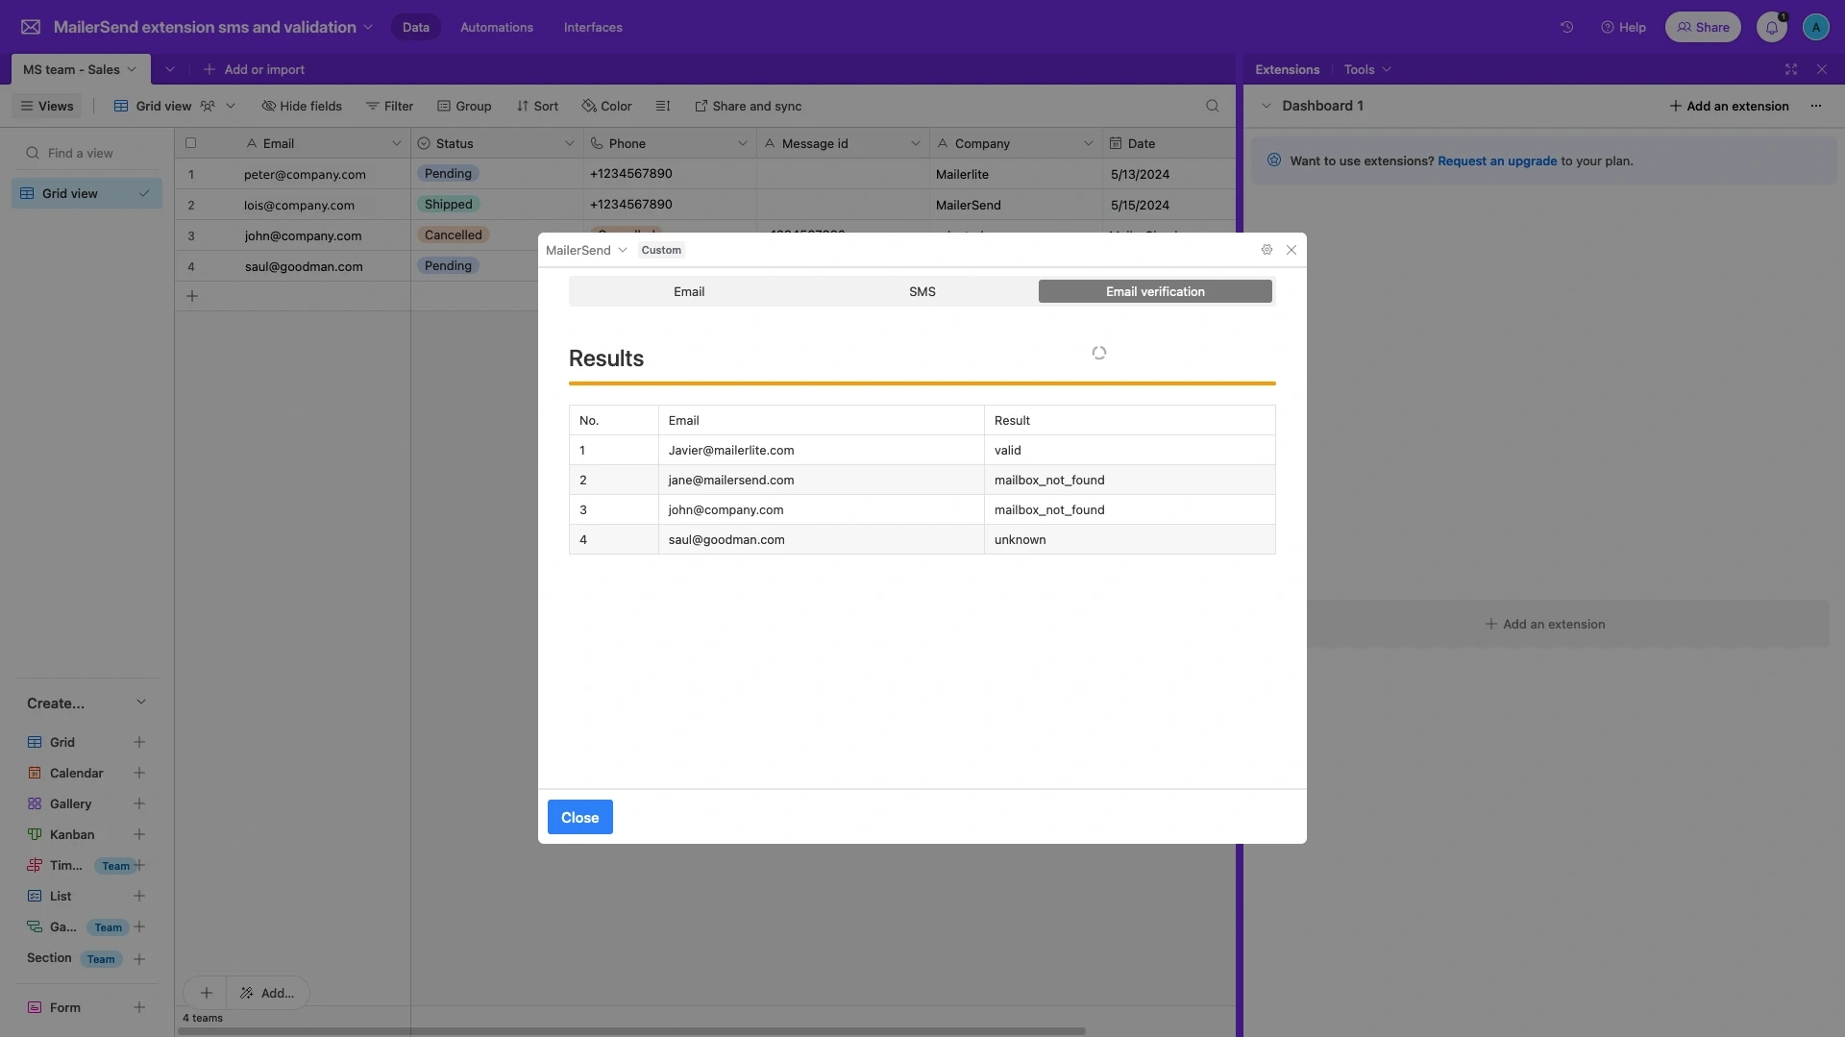
Task: Toggle the Views sidebar
Action: tap(47, 106)
